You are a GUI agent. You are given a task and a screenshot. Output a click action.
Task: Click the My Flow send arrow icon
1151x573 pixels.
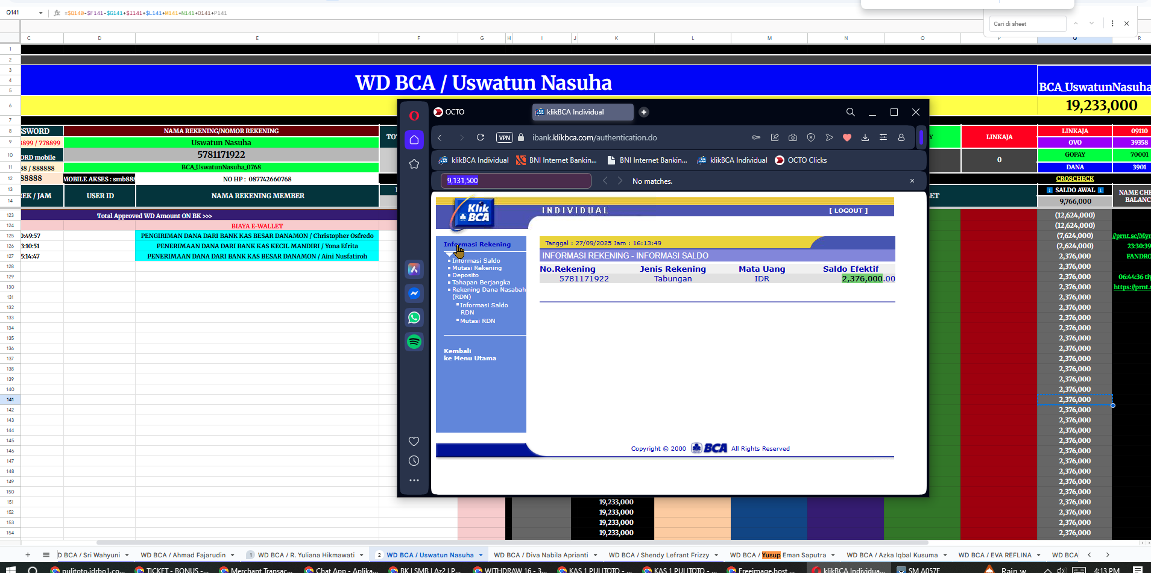(829, 137)
